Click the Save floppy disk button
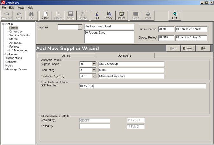 (70, 16)
